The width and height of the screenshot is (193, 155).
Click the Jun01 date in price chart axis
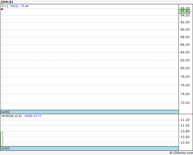coord(5,112)
